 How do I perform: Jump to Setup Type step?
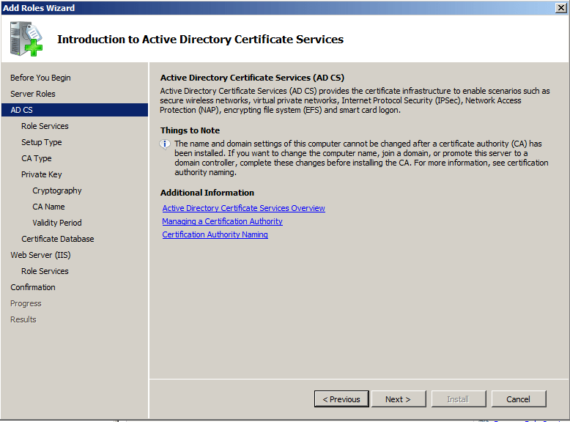pos(42,142)
